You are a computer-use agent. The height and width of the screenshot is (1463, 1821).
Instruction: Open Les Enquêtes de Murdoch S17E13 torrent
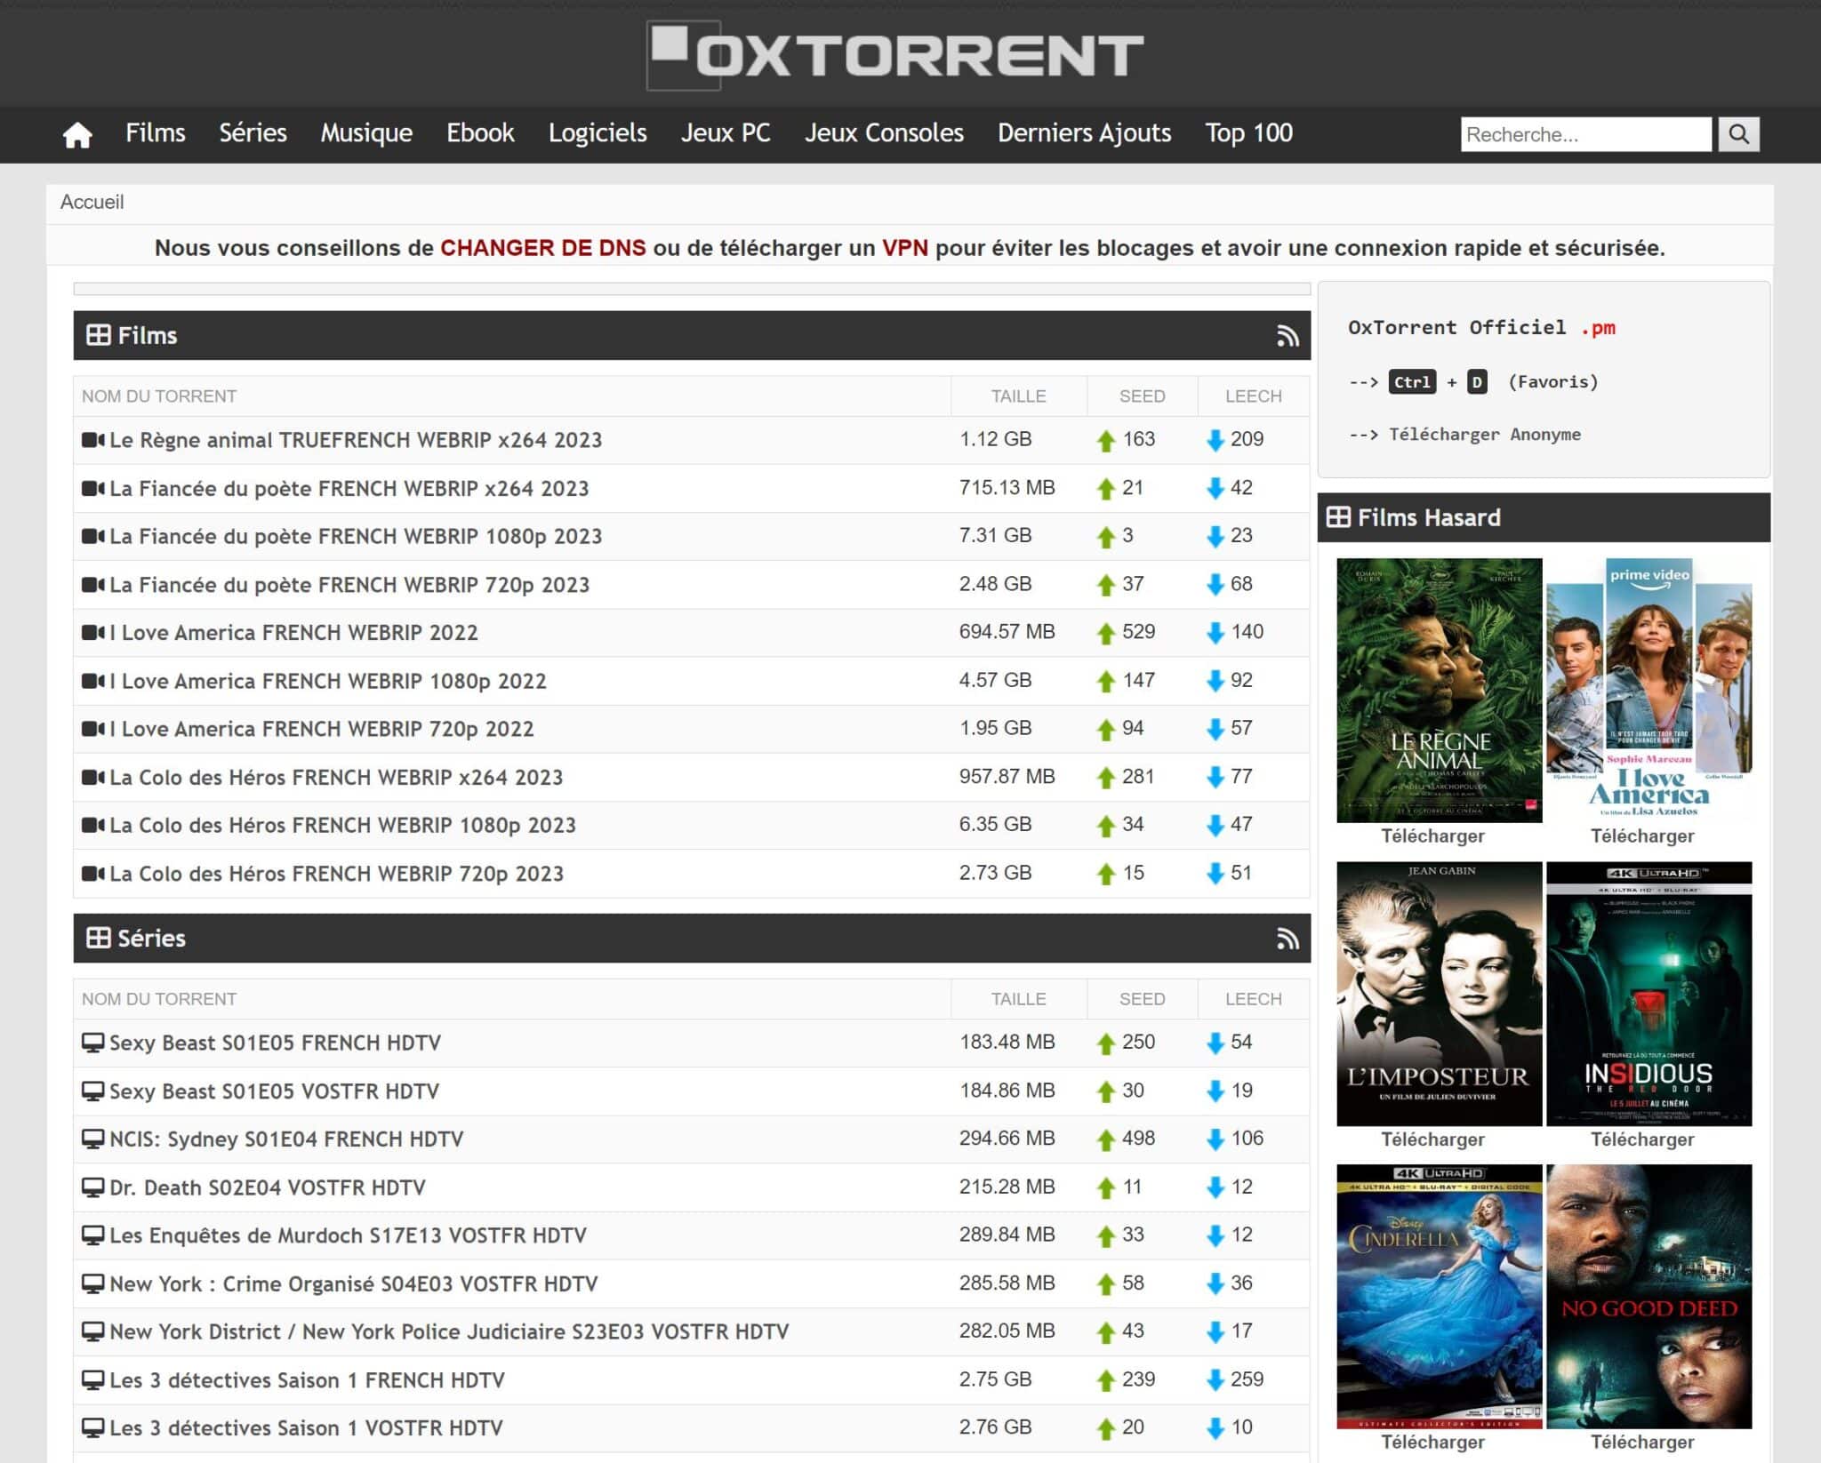[348, 1235]
